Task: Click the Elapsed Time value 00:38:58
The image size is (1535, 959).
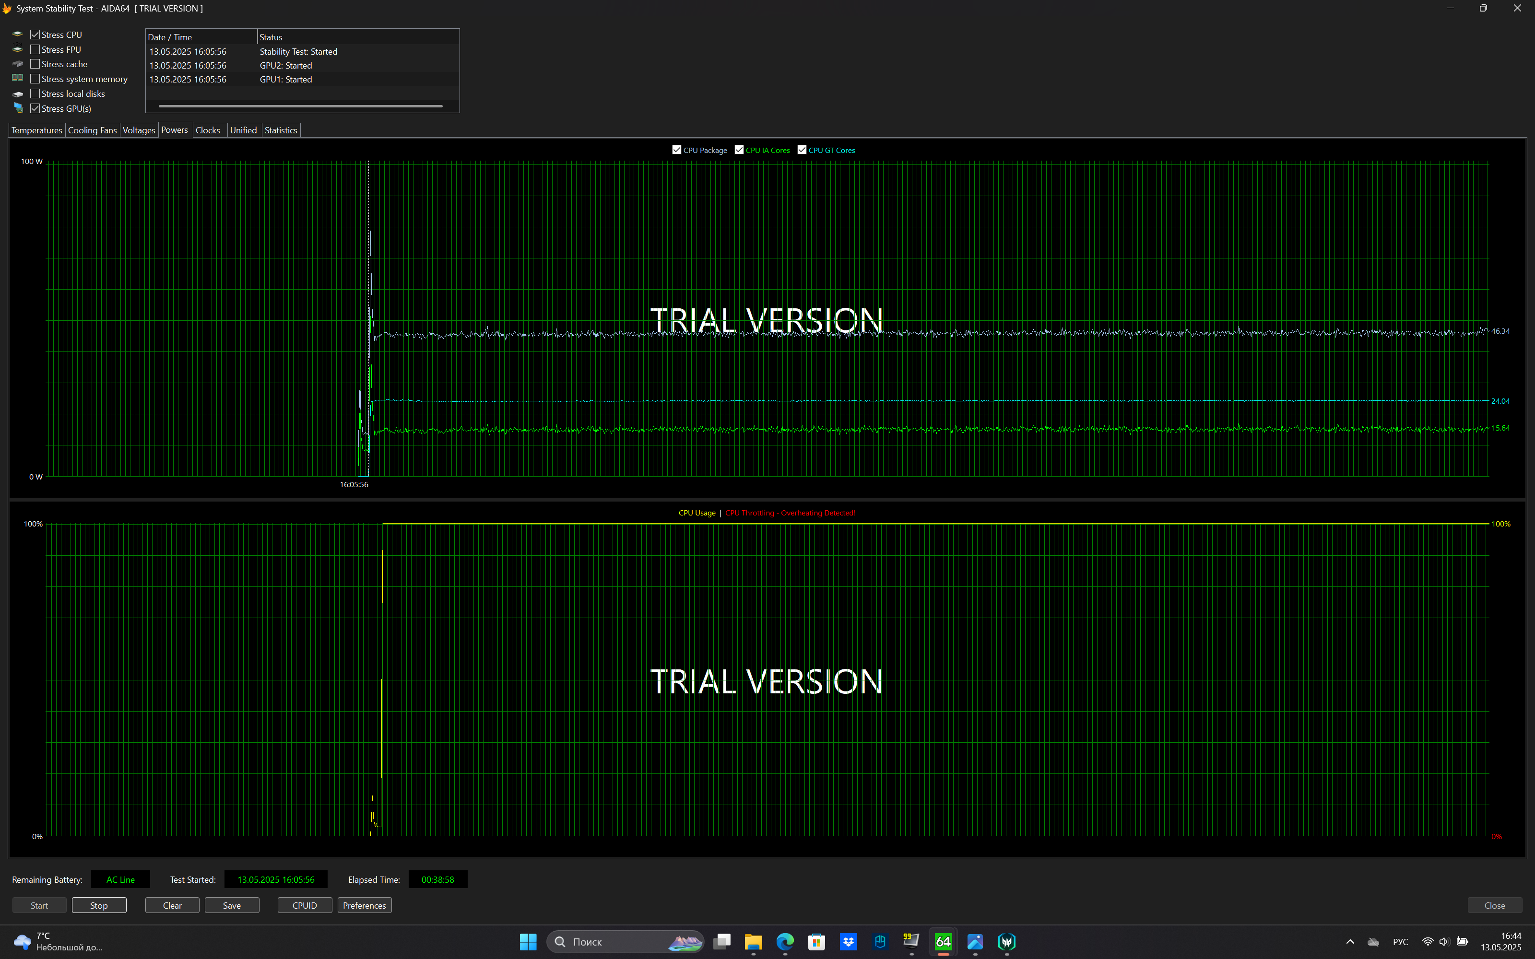Action: (437, 879)
